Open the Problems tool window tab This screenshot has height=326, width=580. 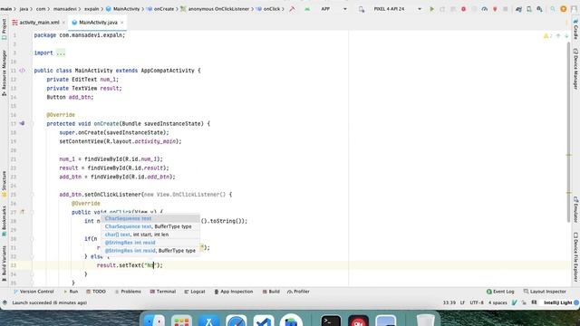coord(128,292)
